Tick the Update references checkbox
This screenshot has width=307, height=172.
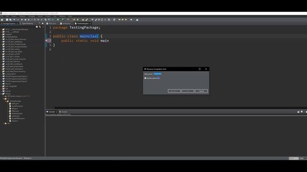(x=145, y=78)
